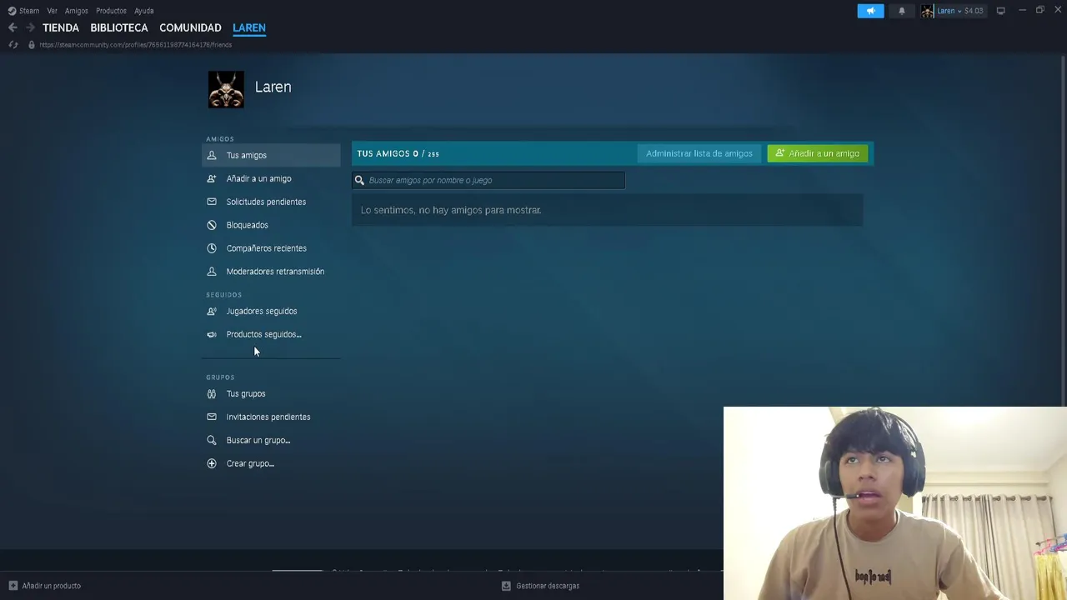This screenshot has height=600, width=1067.
Task: Open the Laren profile name link
Action: pyautogui.click(x=273, y=87)
